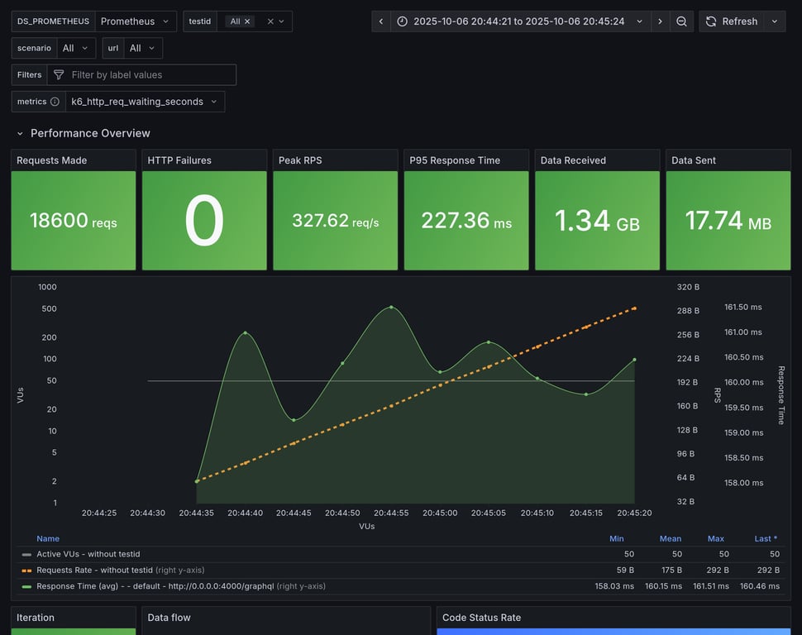Open the Prometheus datasource dropdown
Screen dimensions: 802x635
click(136, 21)
